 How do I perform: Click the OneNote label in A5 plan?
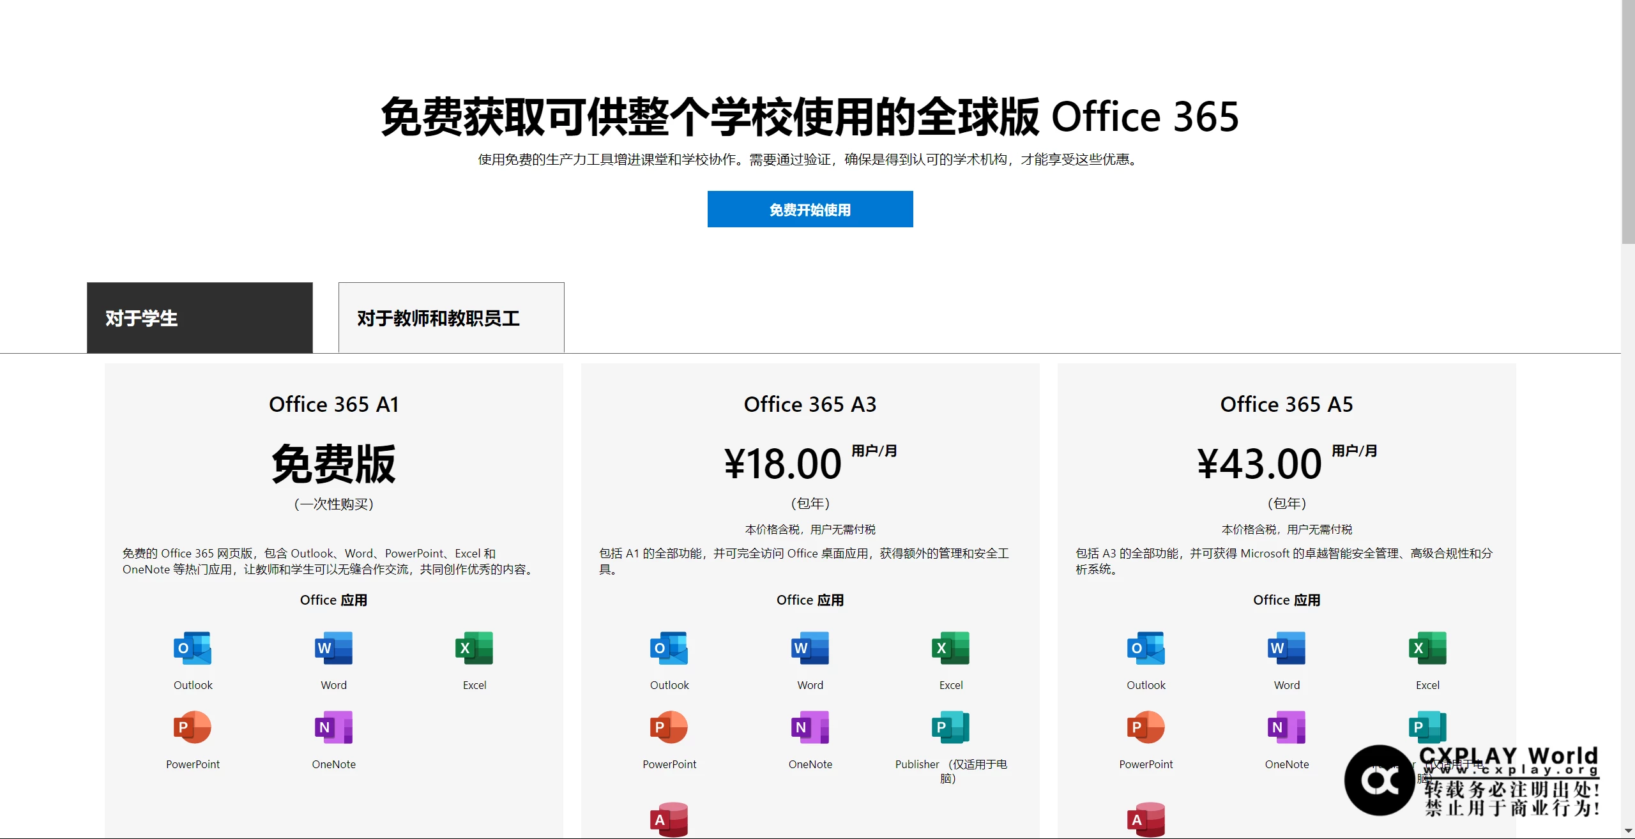point(1287,764)
